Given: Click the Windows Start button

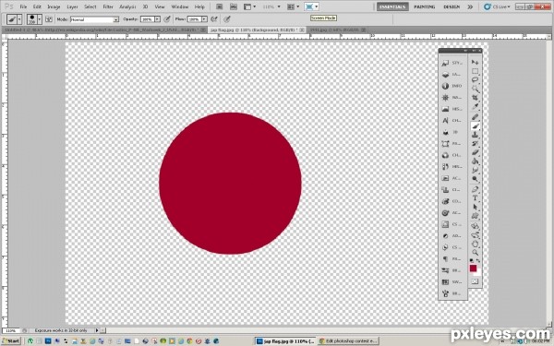Looking at the screenshot, I should point(11,341).
